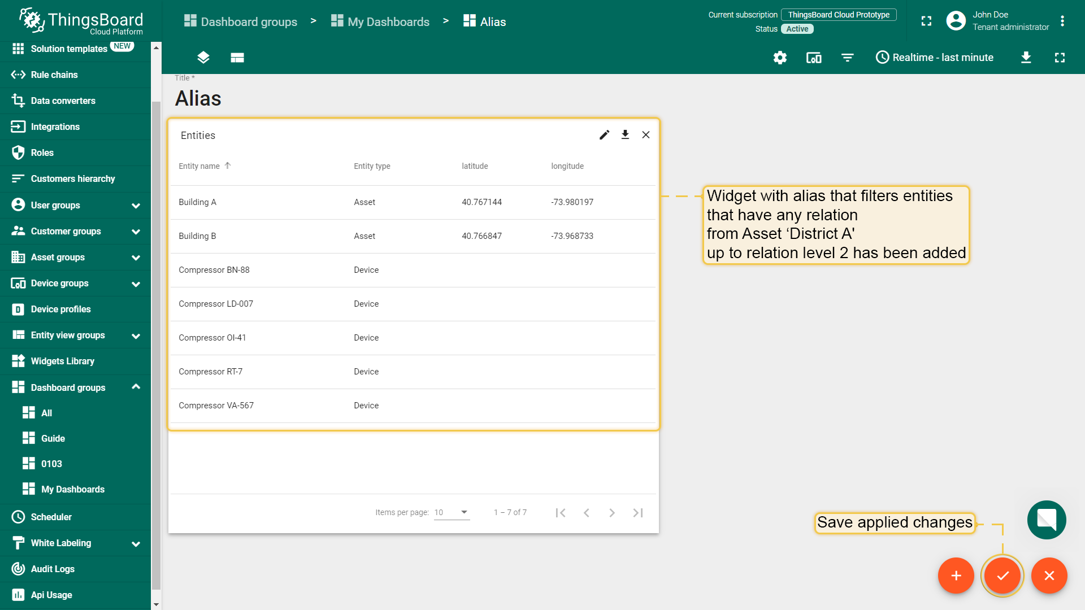The height and width of the screenshot is (610, 1085).
Task: Open the John Doe profile avatar
Action: pos(956,21)
